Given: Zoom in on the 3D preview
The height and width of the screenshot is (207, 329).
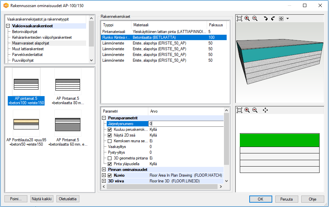Looking at the screenshot, I should click(247, 19).
